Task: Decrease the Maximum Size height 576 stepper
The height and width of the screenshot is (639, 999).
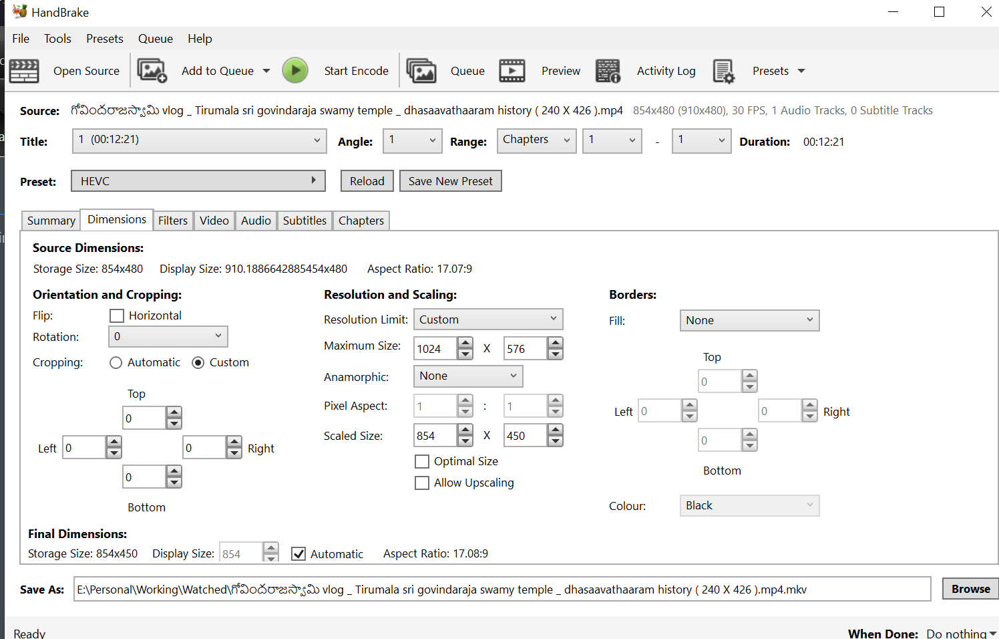Action: click(x=556, y=354)
